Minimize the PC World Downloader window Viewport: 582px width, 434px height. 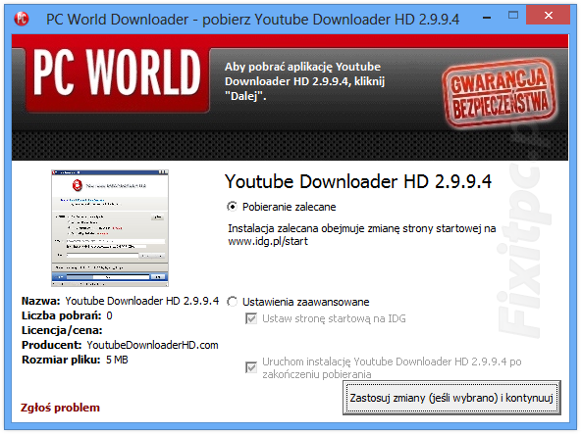coord(487,18)
